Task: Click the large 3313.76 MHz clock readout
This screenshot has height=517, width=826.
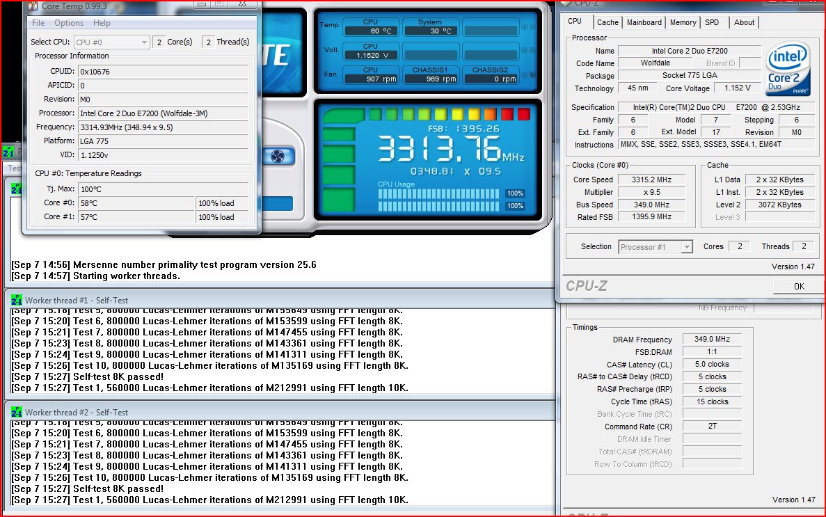Action: click(451, 149)
